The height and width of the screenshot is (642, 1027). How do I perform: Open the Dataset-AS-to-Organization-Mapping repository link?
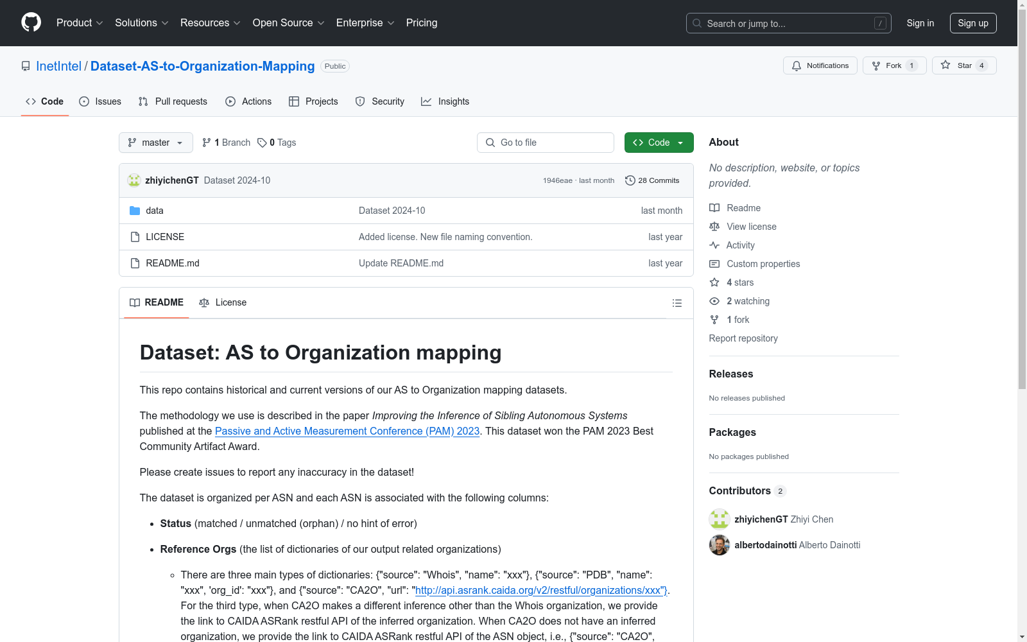[203, 66]
